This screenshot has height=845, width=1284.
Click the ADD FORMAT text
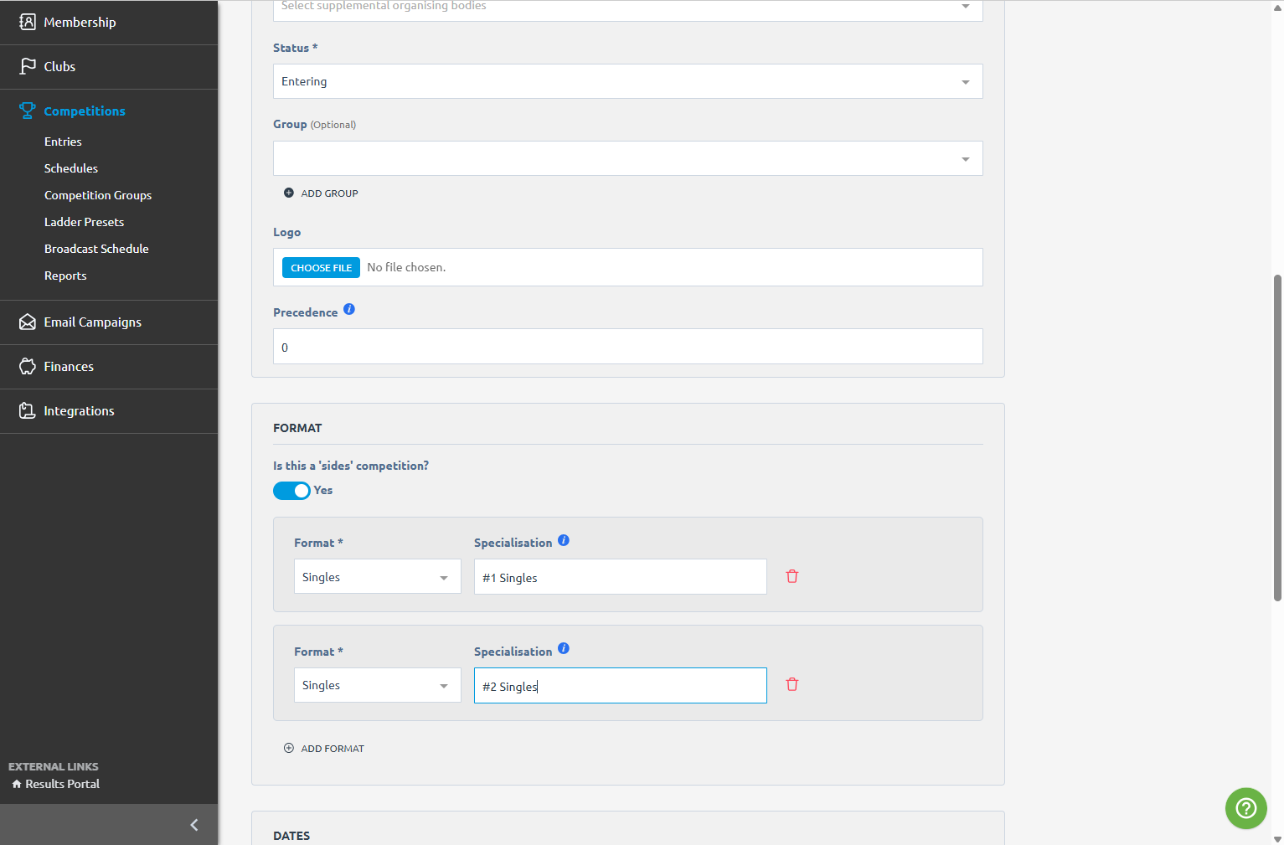[333, 749]
